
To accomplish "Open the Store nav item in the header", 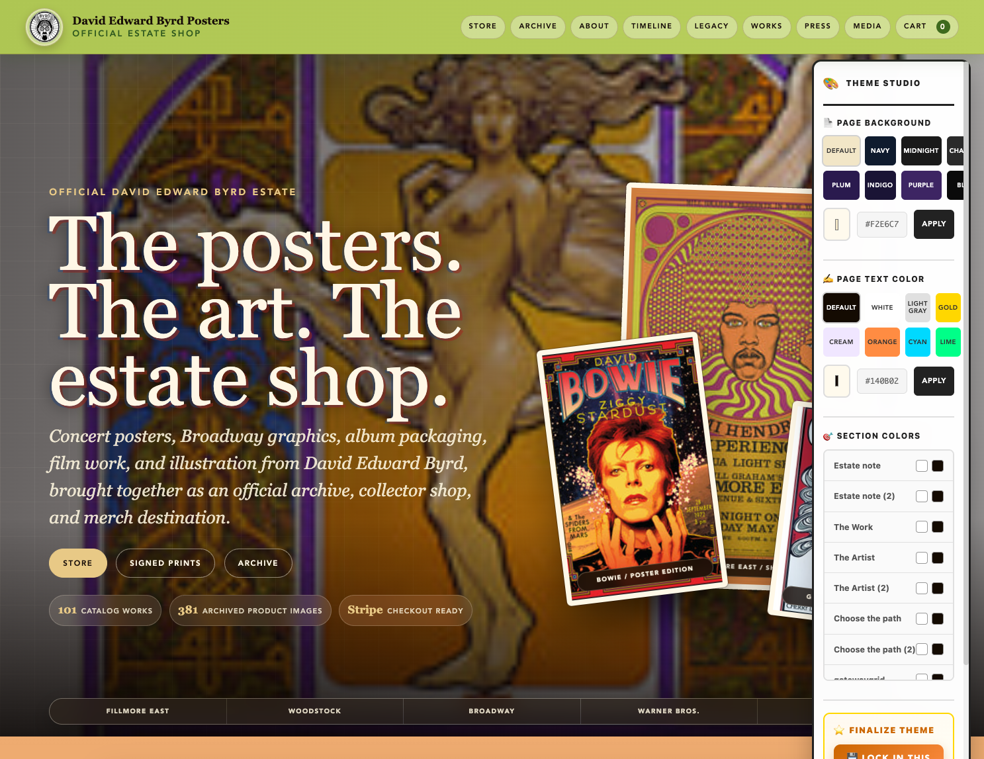I will click(482, 26).
